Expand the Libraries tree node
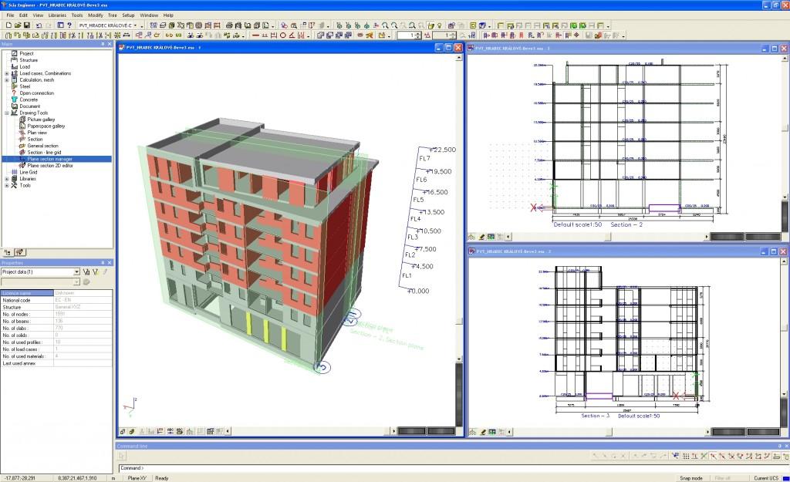Screen dimensions: 790x482 click(6, 179)
